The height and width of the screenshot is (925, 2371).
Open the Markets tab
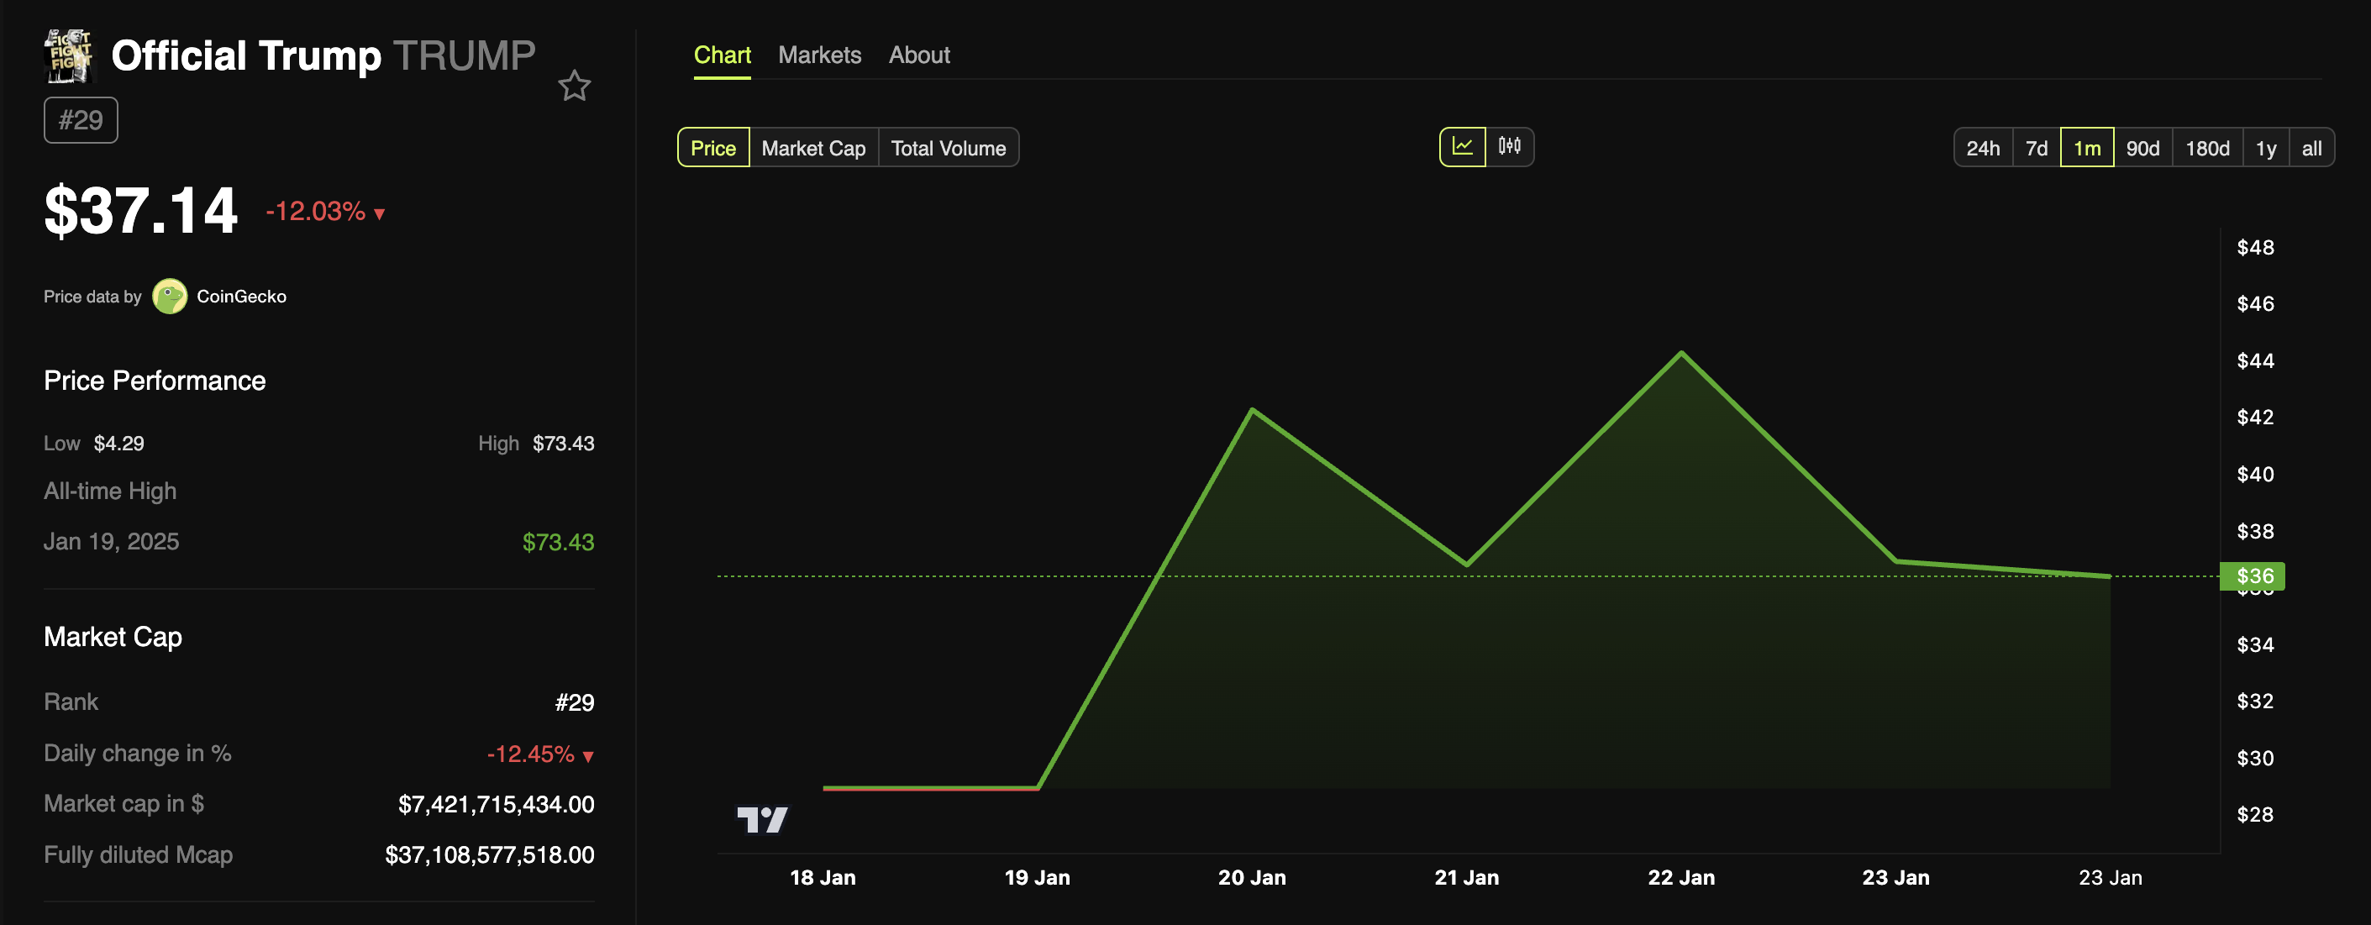[819, 55]
